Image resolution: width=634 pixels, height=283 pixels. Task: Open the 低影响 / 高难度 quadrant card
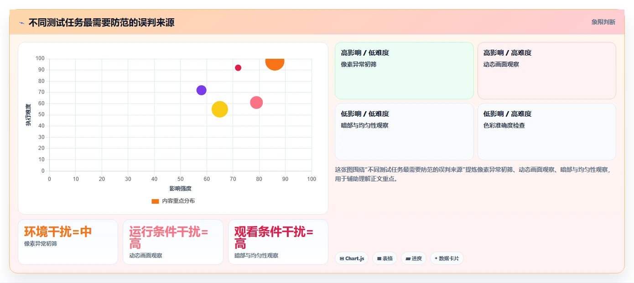(546, 132)
